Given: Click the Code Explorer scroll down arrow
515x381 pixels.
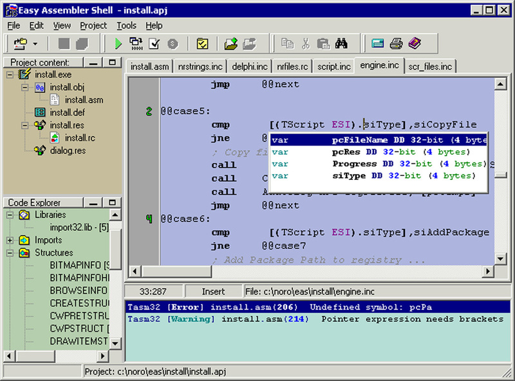Looking at the screenshot, I should (x=115, y=344).
